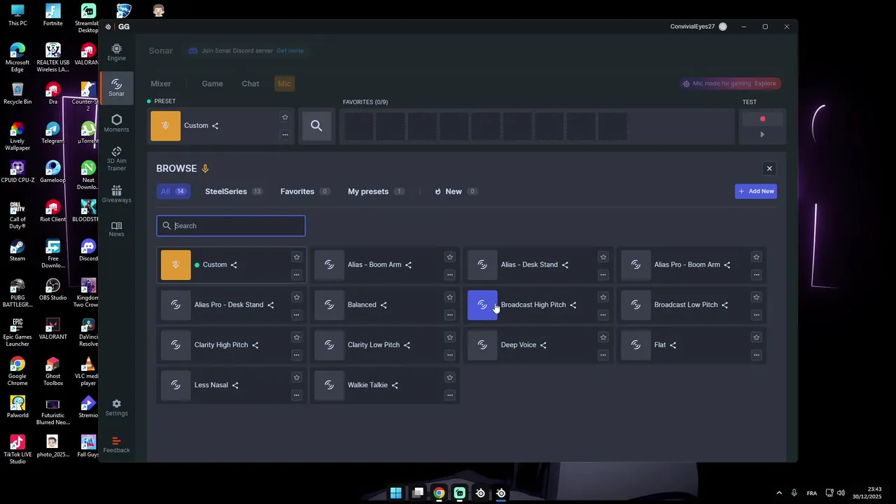The image size is (896, 504).
Task: Click Explore mic made for gaming
Action: (x=765, y=84)
